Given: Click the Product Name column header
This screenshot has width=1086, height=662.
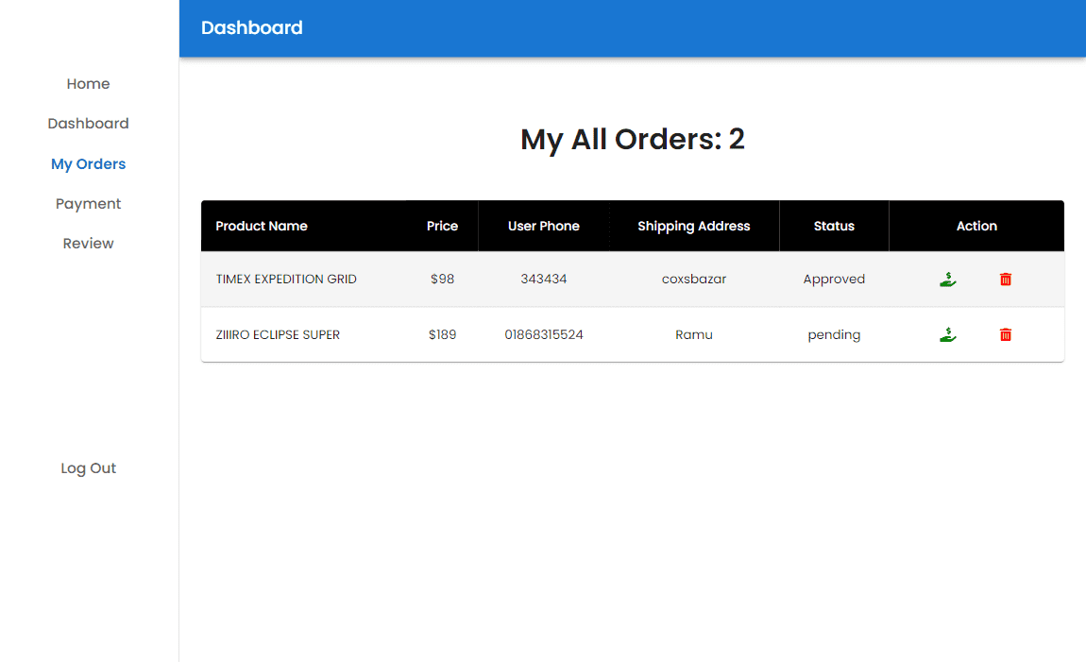Looking at the screenshot, I should [262, 226].
